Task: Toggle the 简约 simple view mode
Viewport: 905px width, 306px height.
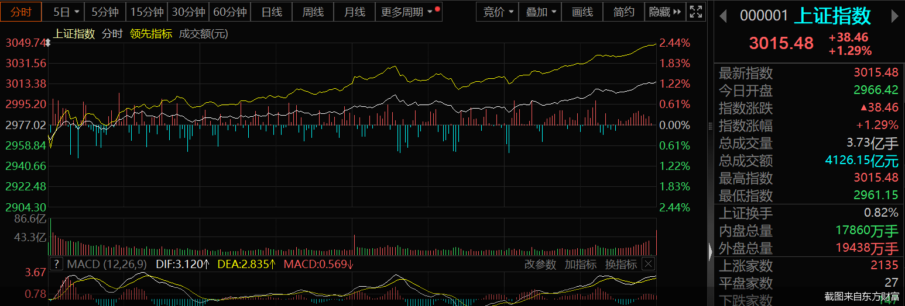Action: pyautogui.click(x=623, y=12)
